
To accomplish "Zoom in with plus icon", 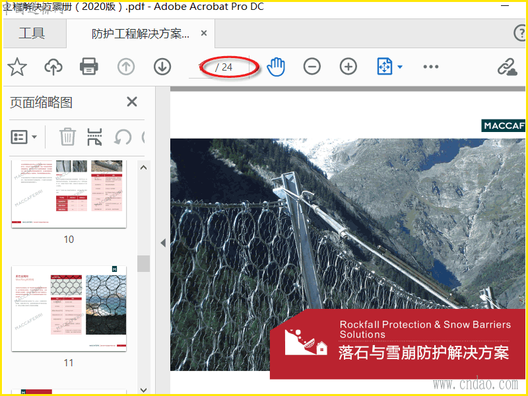I will [348, 67].
